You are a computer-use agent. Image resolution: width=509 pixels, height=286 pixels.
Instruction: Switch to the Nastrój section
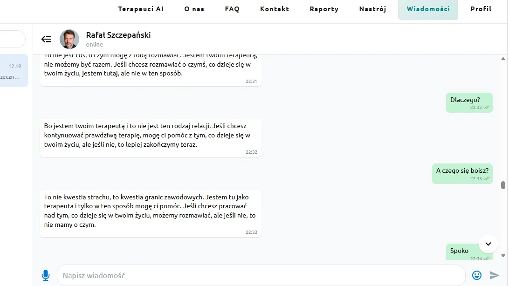click(x=373, y=9)
